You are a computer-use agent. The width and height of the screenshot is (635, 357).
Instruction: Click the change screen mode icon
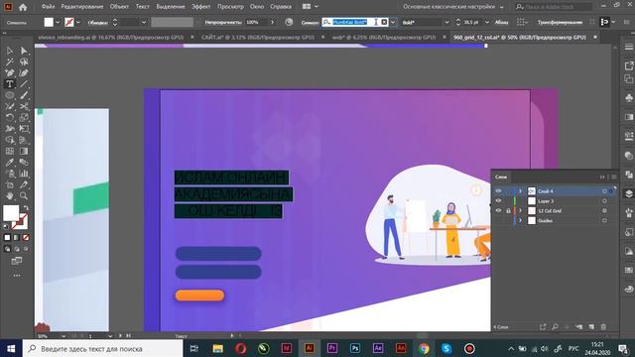[17, 261]
